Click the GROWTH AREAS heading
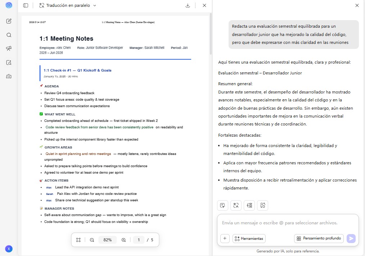 [x=58, y=147]
